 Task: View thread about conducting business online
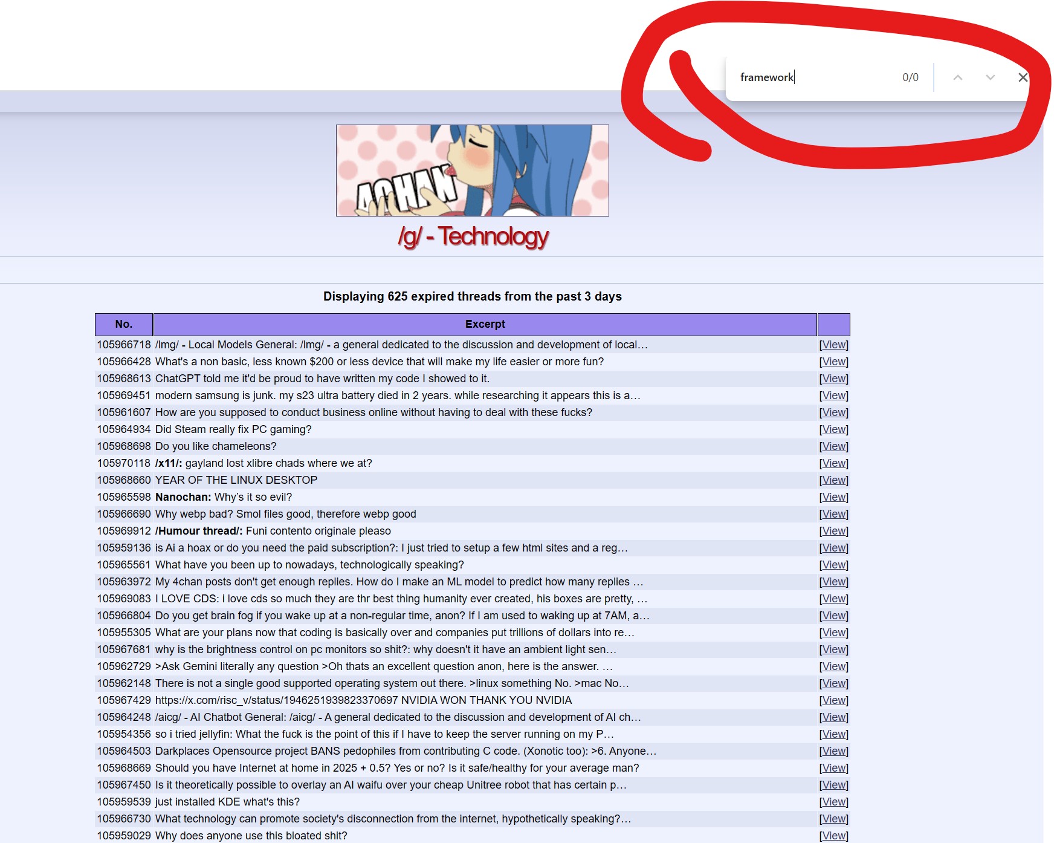click(834, 412)
